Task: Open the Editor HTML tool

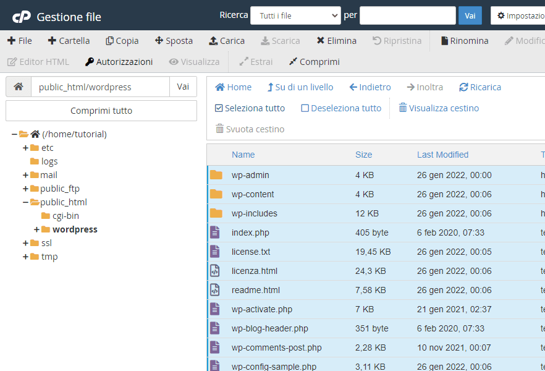Action: [38, 62]
